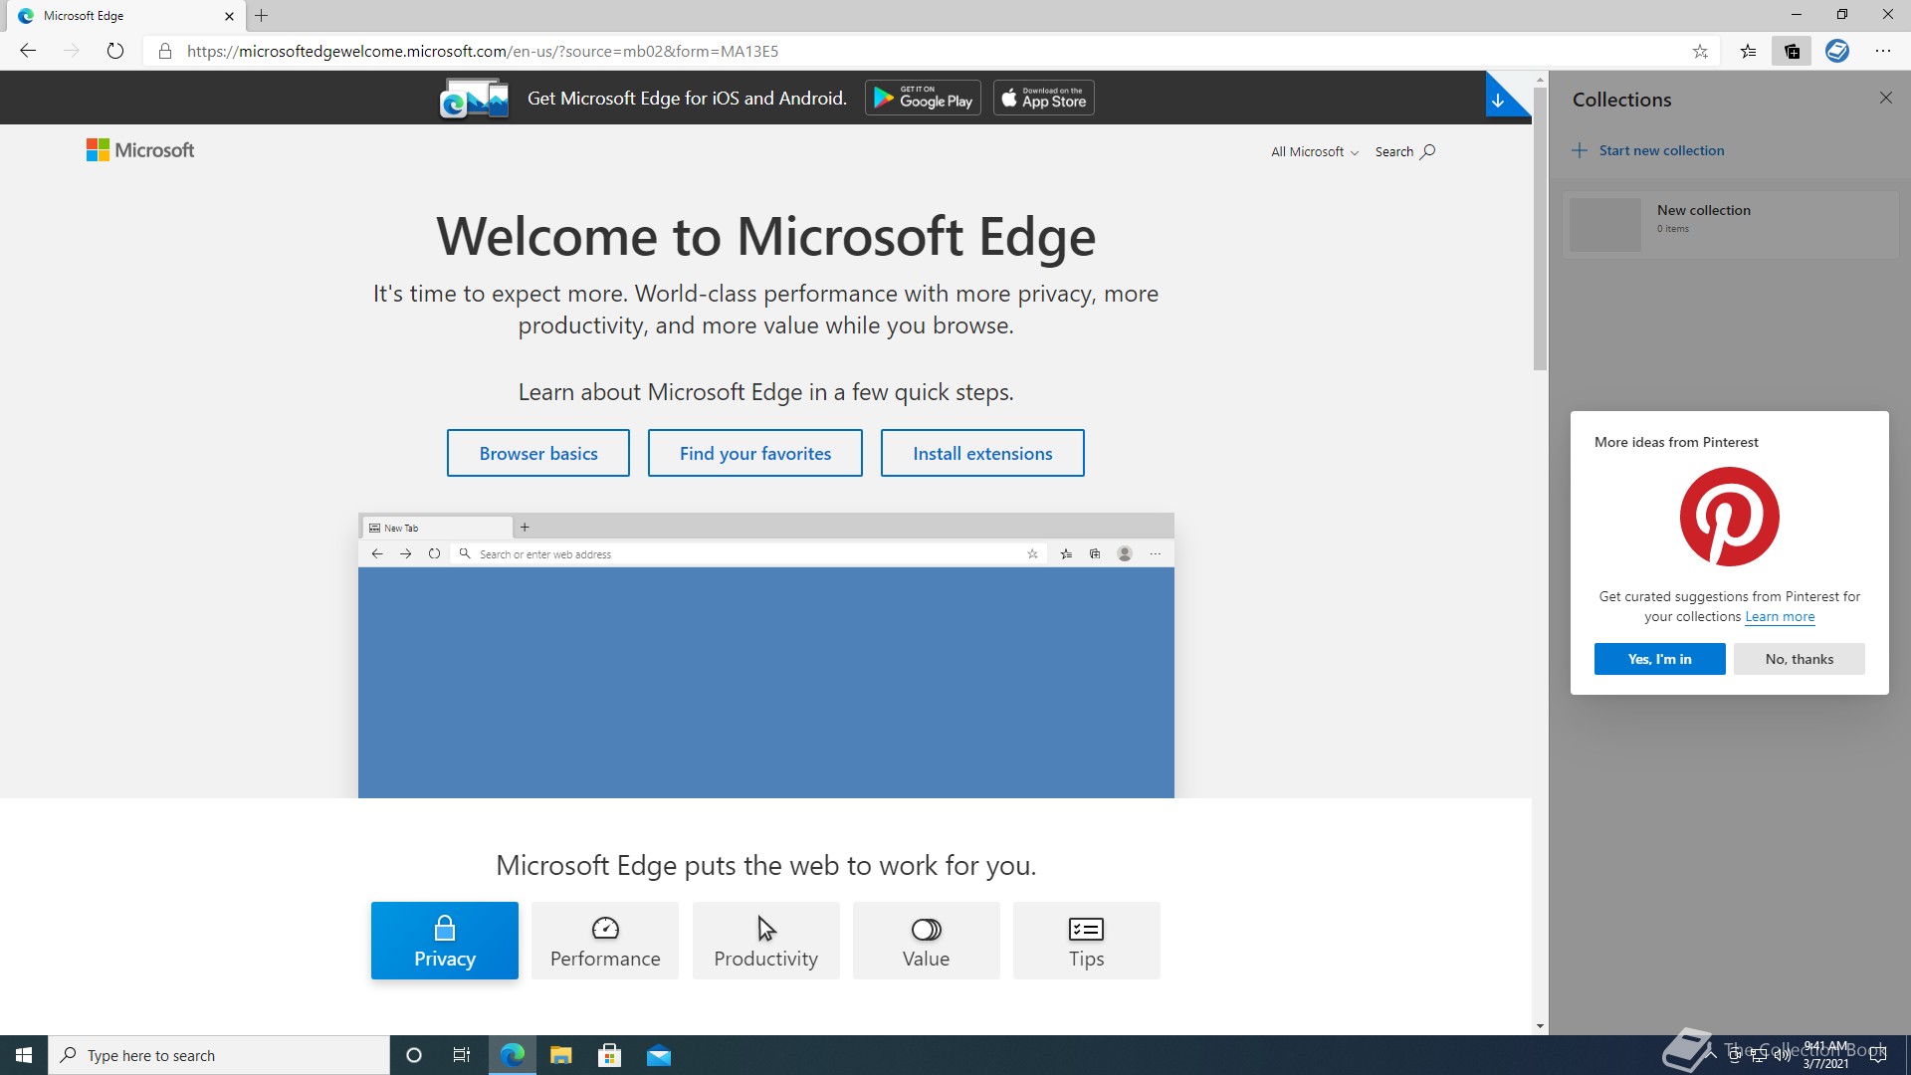The width and height of the screenshot is (1911, 1075).
Task: Close the Microsoft Edge tab
Action: [x=229, y=16]
